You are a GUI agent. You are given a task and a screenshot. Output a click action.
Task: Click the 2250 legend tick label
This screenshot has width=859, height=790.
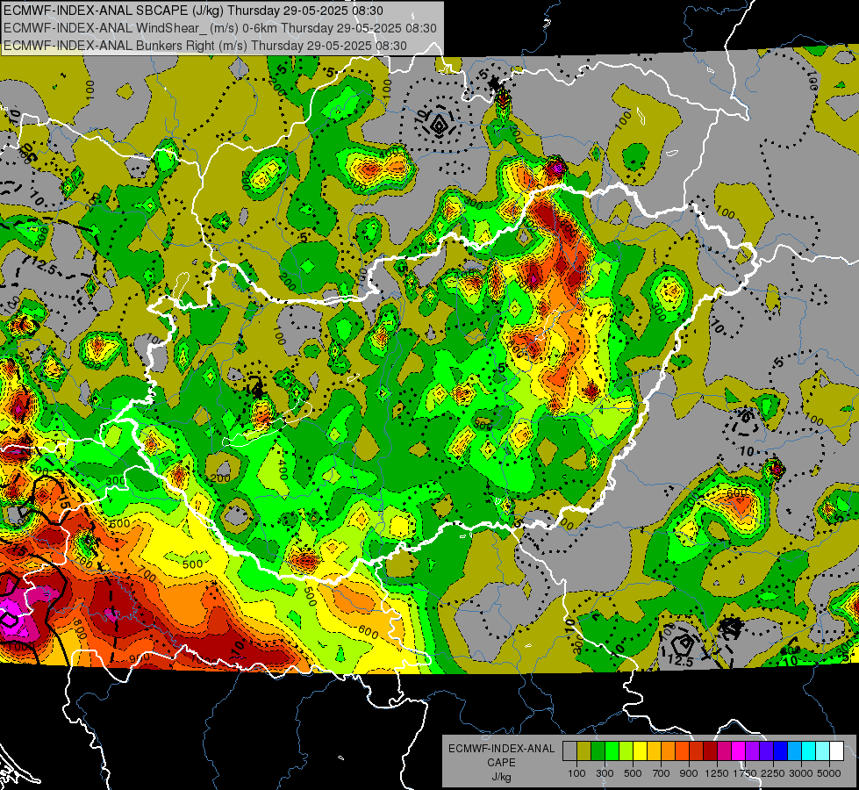pos(774,773)
